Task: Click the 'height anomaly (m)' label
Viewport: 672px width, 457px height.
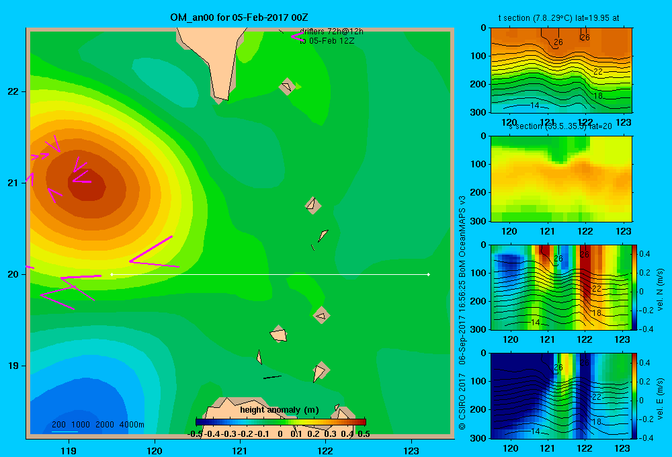Action: click(x=280, y=410)
